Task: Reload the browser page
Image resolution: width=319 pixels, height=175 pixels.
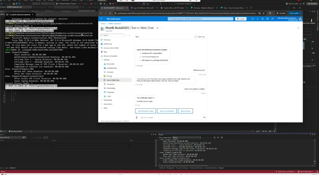Action: [110, 13]
